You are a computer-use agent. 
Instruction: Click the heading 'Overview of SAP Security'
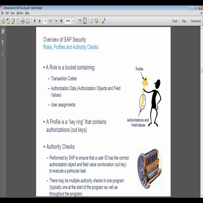65,40
